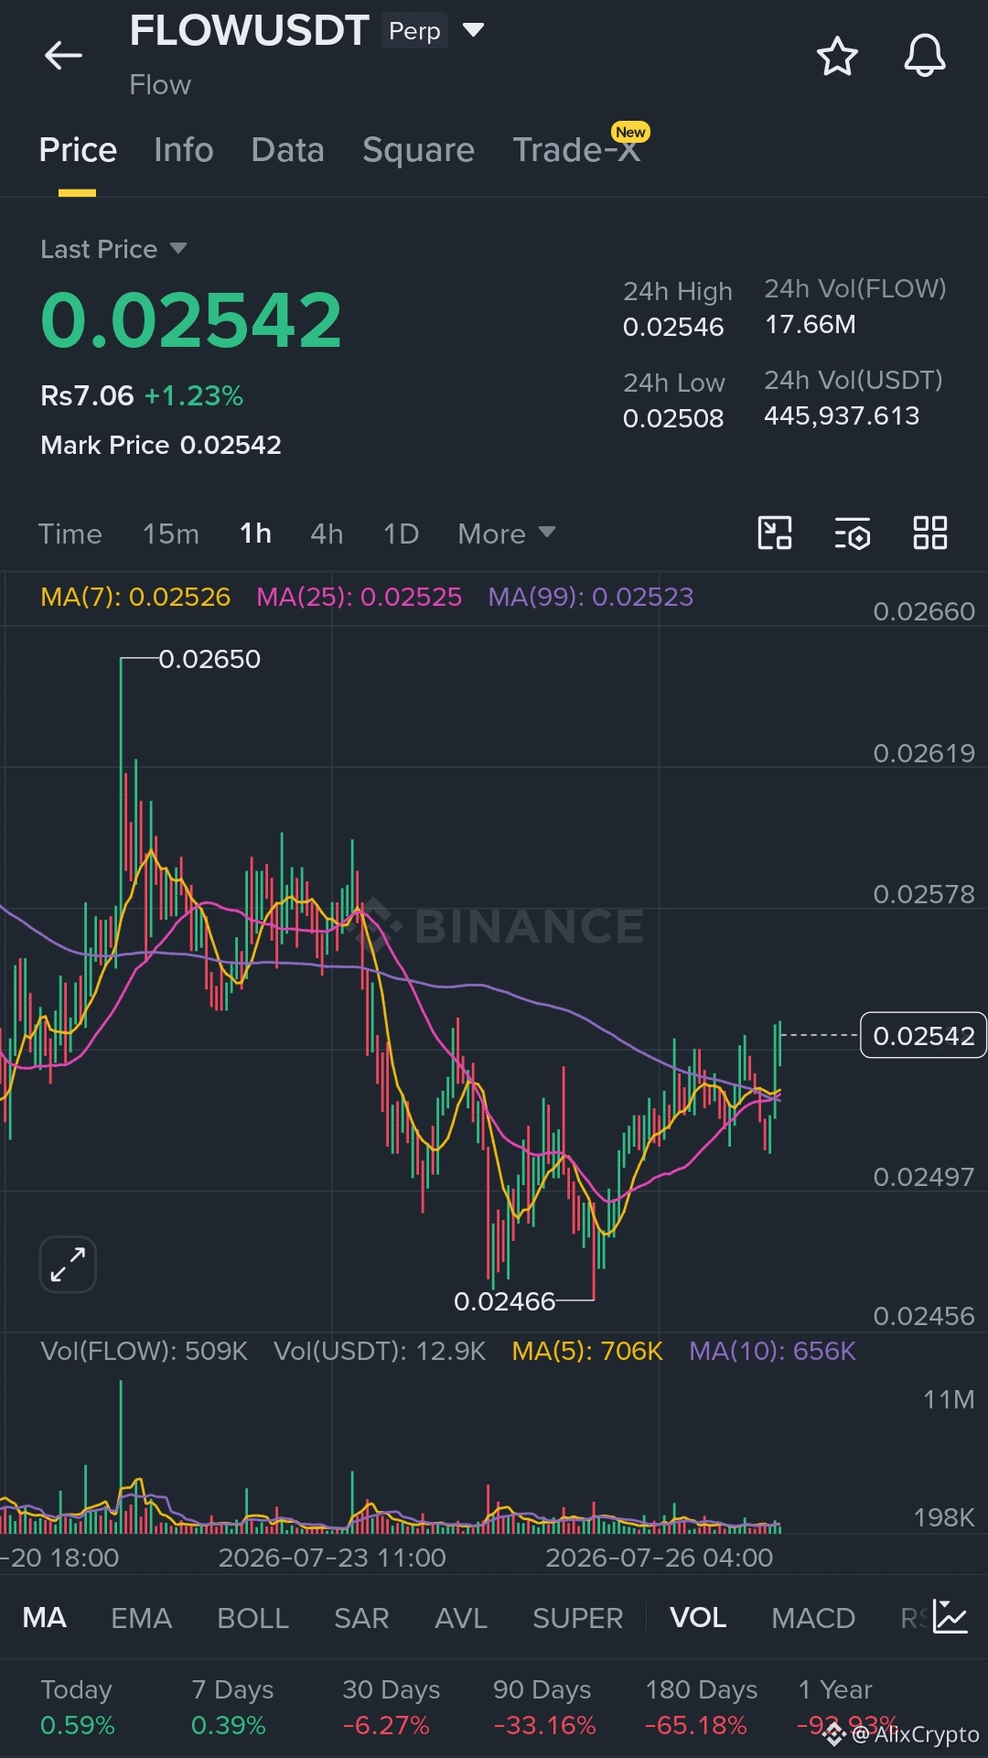Open the multi-chart grid layout icon
This screenshot has width=988, height=1758.
pyautogui.click(x=930, y=533)
